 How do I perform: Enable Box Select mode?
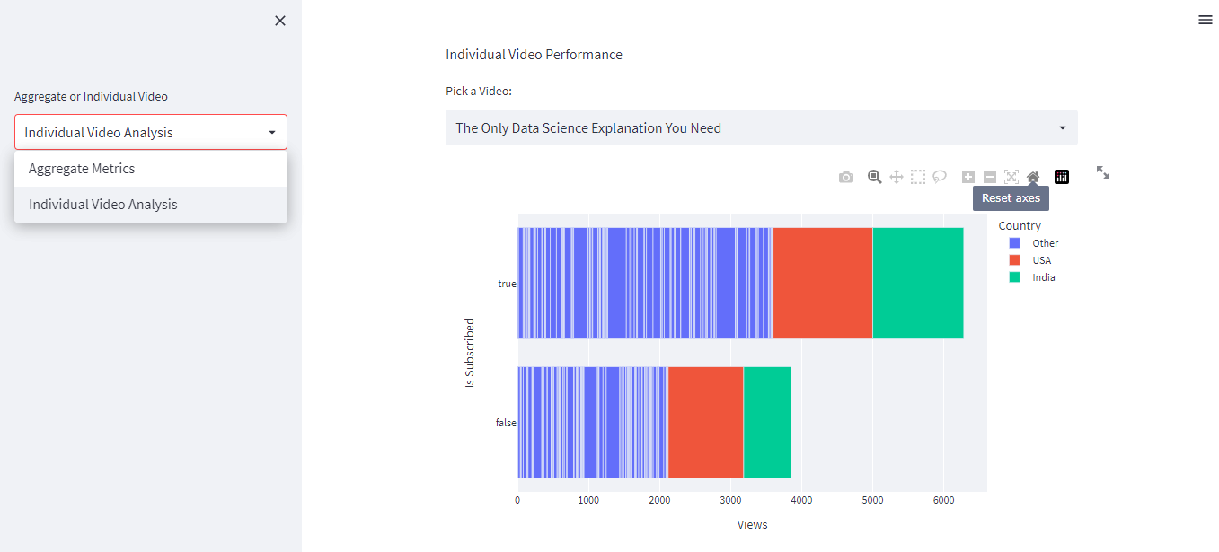coord(917,176)
